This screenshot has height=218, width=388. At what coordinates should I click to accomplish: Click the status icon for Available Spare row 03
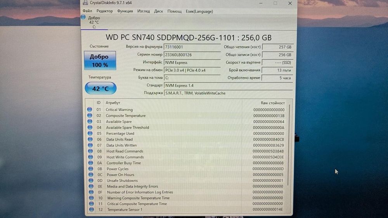(x=90, y=121)
